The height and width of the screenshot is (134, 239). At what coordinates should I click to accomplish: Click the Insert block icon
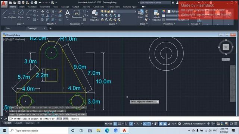point(141,14)
